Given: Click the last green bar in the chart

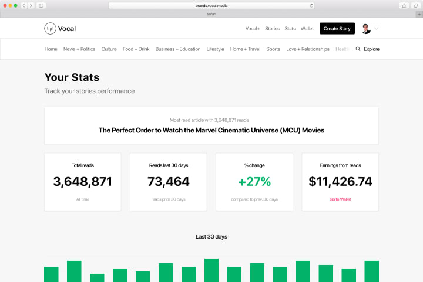Looking at the screenshot, I should pos(371,271).
